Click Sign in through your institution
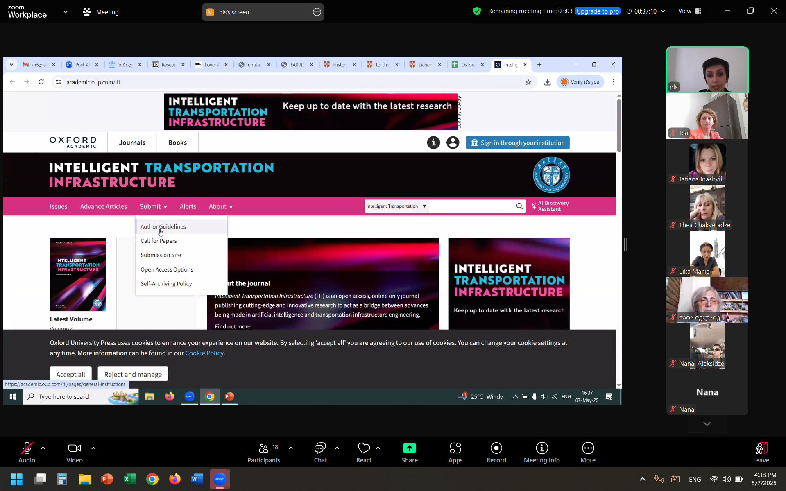This screenshot has height=491, width=786. [x=517, y=143]
